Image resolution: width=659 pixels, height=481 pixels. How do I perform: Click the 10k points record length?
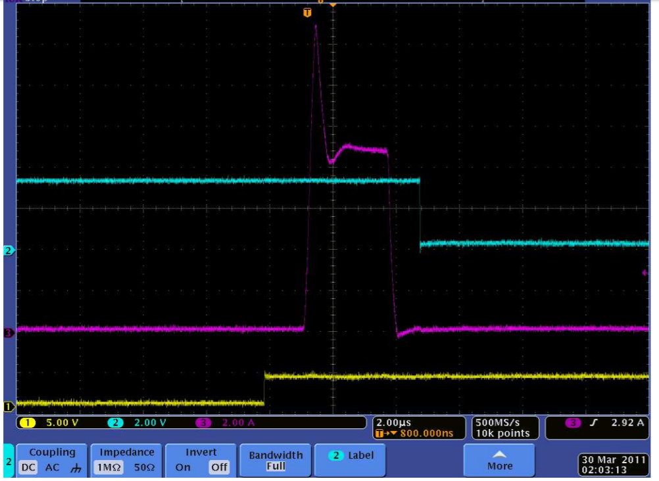(502, 434)
